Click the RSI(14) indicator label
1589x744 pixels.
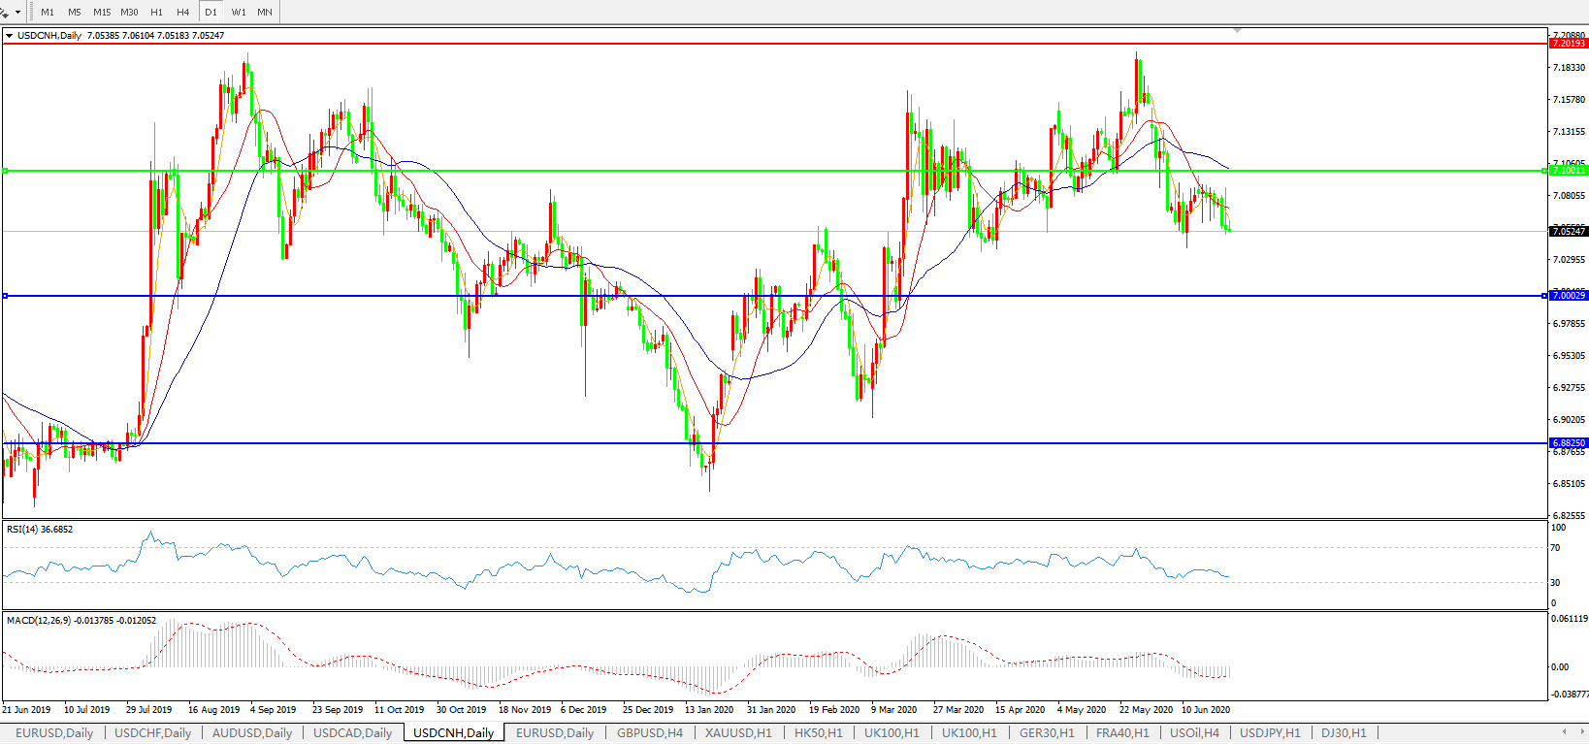pos(39,530)
